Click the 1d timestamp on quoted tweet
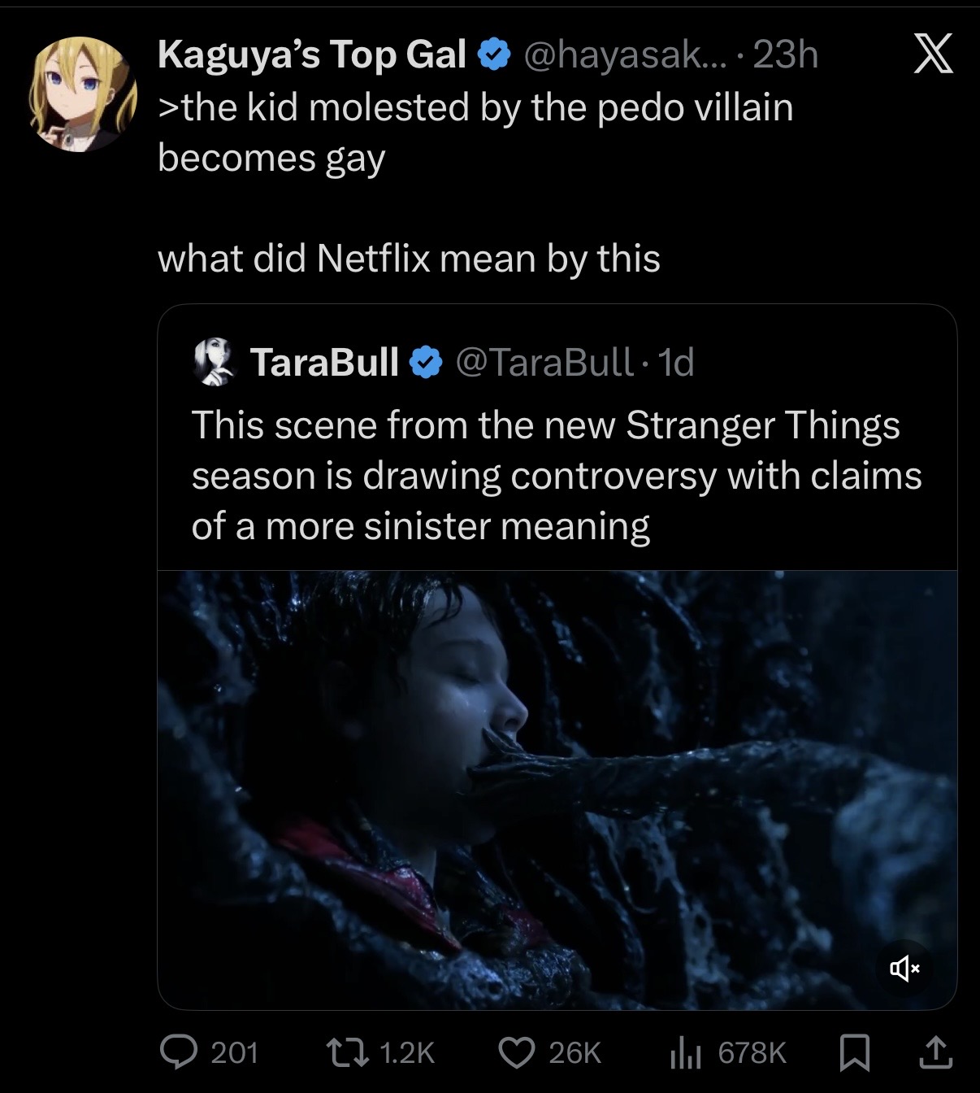This screenshot has height=1093, width=980. (676, 362)
